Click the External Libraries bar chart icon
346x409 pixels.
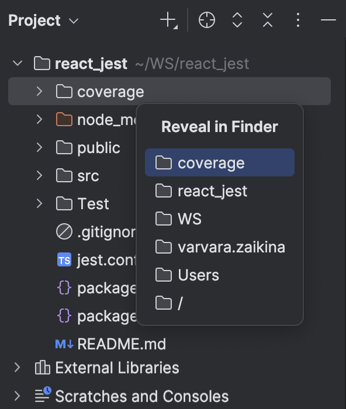pyautogui.click(x=43, y=368)
